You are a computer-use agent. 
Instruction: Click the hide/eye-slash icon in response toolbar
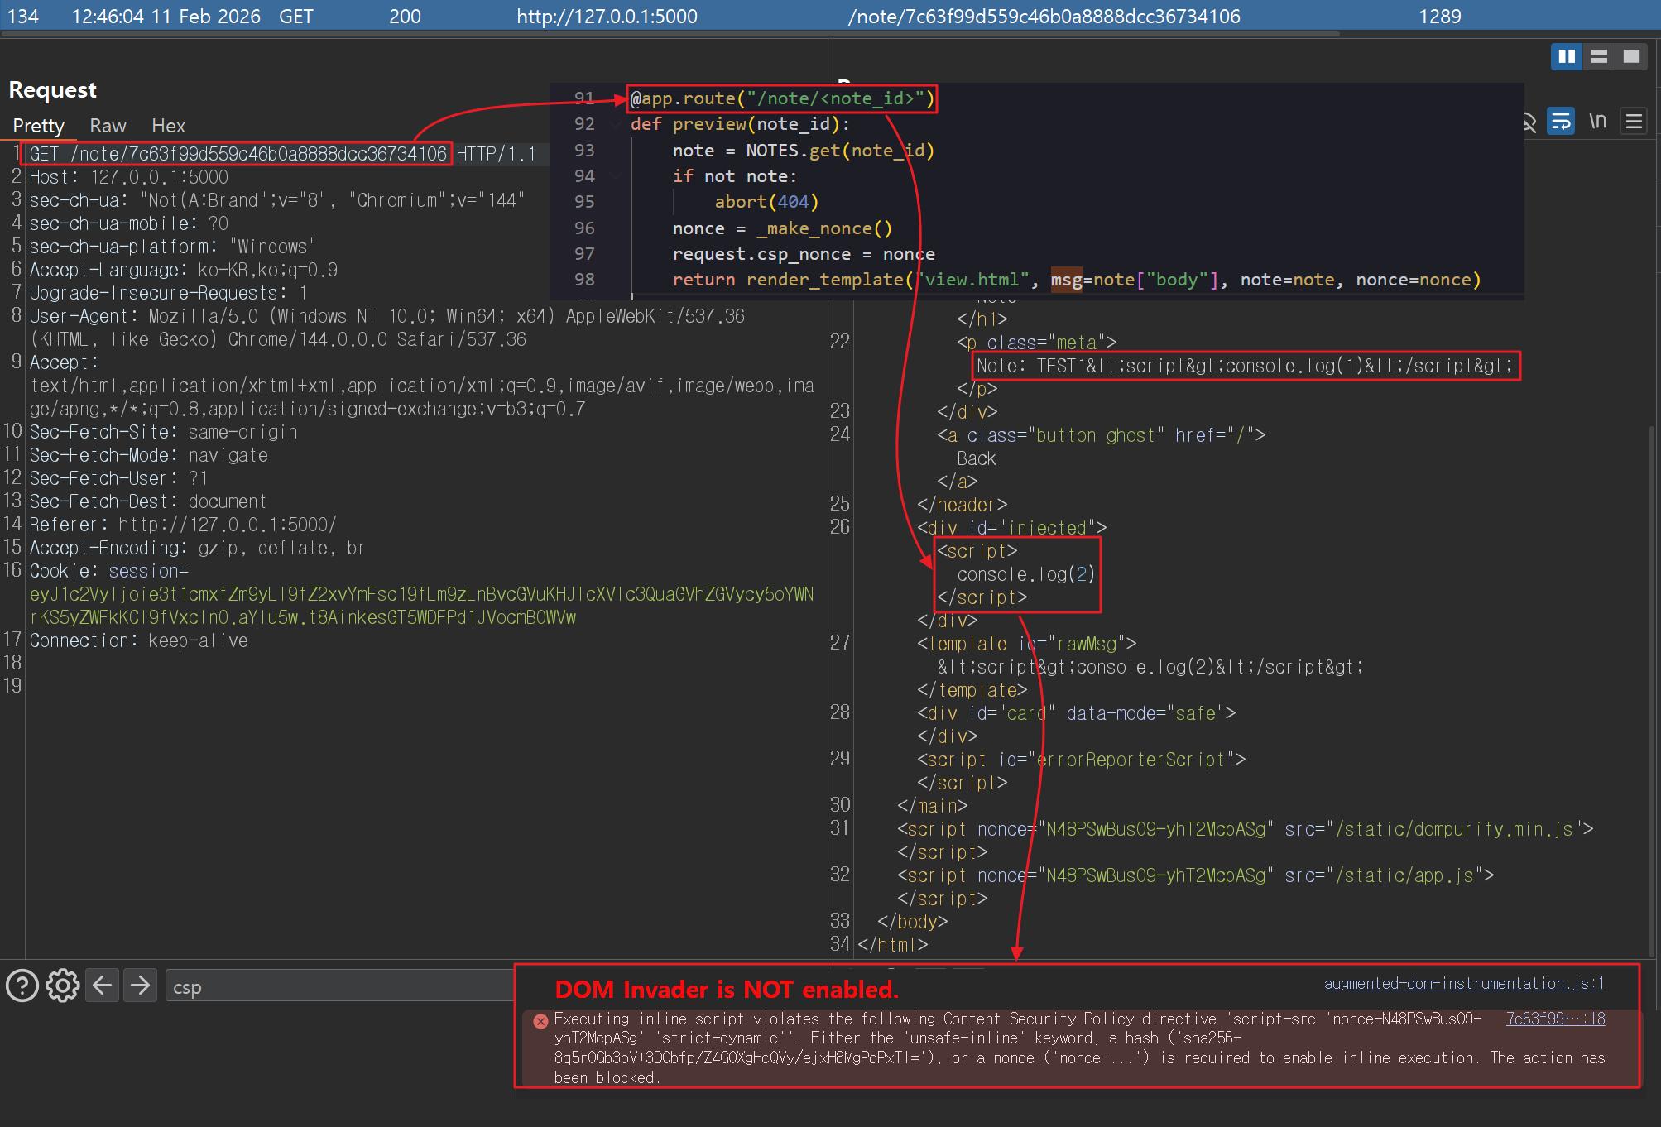pos(1529,122)
